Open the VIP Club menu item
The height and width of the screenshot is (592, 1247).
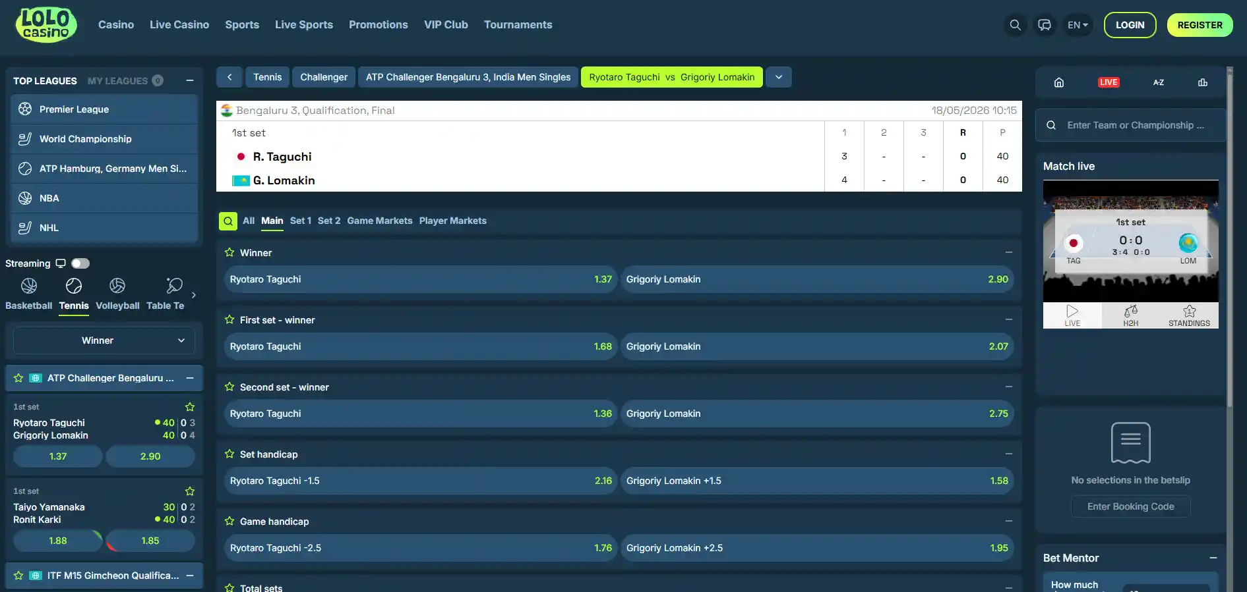pyautogui.click(x=446, y=25)
